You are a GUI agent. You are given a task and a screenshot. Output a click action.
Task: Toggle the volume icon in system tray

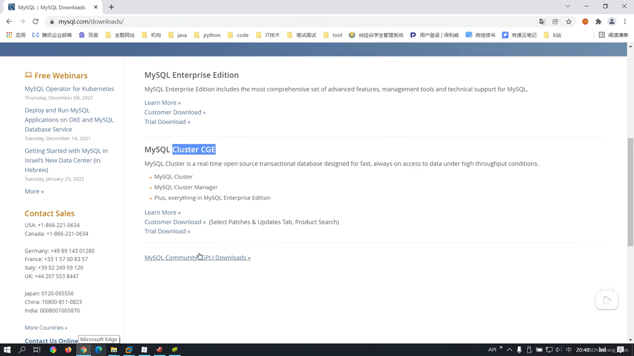(558, 350)
